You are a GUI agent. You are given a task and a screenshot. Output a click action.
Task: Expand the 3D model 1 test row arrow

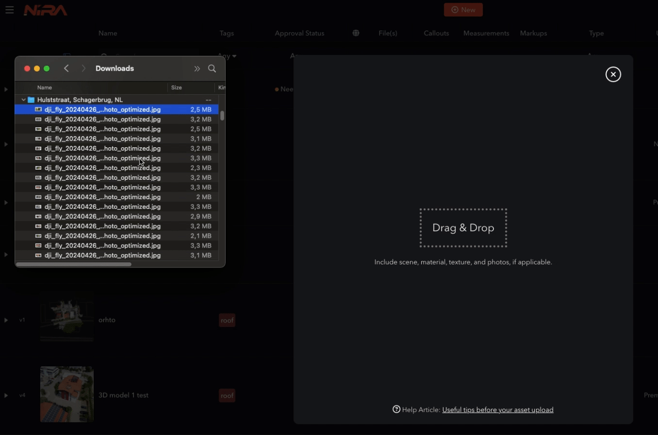pyautogui.click(x=6, y=395)
